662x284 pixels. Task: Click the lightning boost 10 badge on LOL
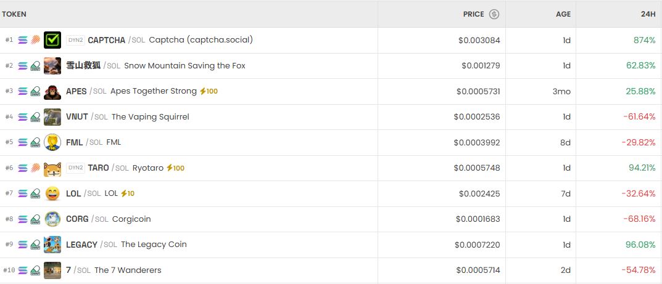click(x=128, y=193)
